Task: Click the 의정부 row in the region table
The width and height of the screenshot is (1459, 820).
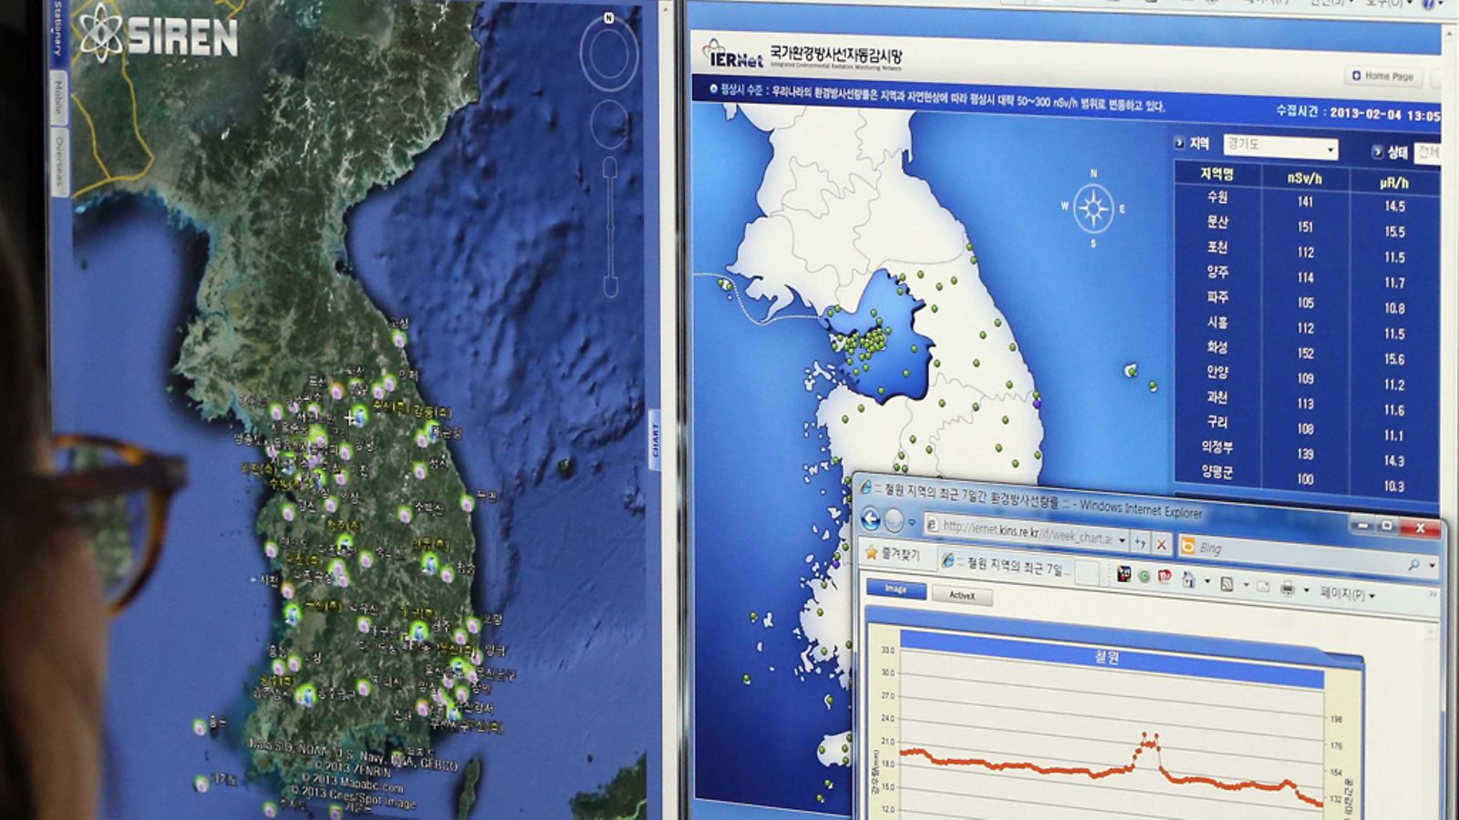Action: [x=1308, y=453]
